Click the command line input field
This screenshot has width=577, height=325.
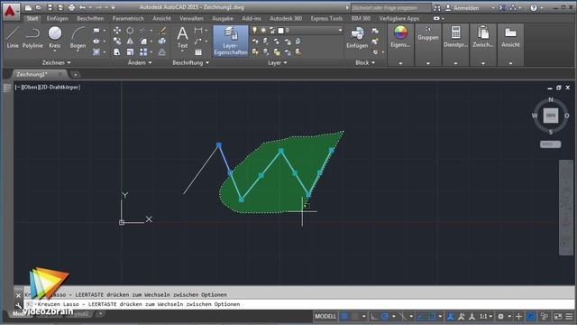(298, 304)
